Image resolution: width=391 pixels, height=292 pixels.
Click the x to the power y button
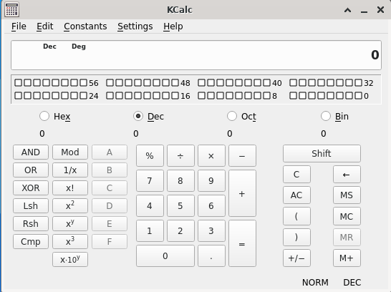point(70,224)
